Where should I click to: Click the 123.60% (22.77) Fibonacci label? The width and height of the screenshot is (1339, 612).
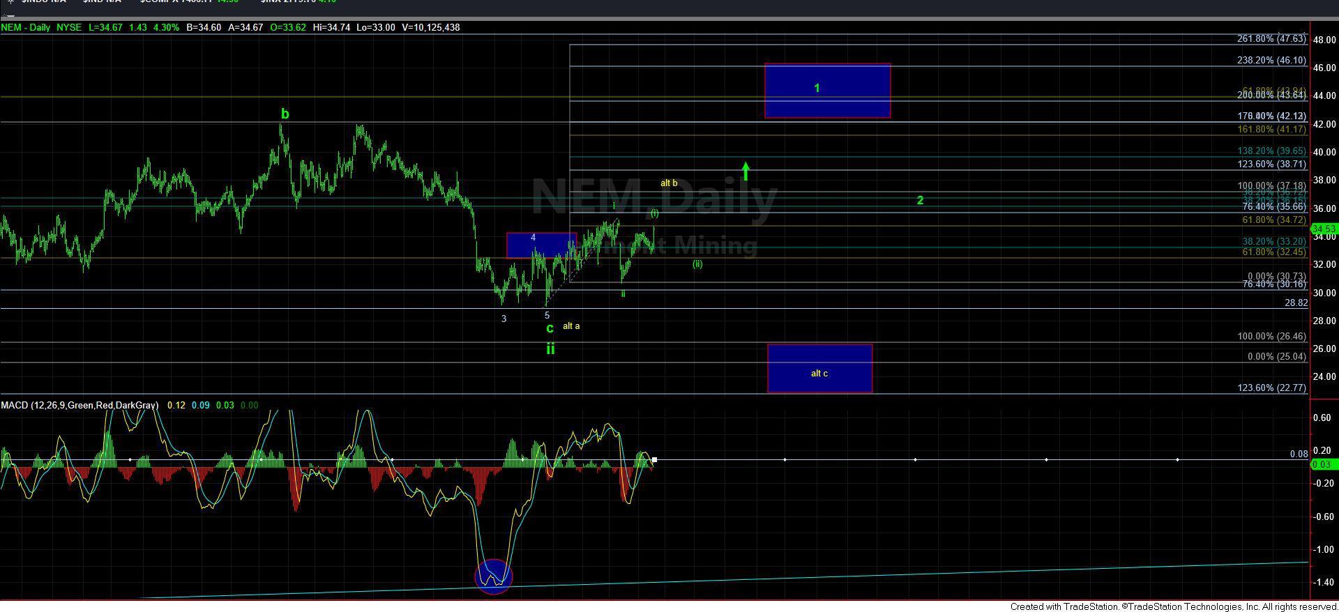[x=1271, y=388]
